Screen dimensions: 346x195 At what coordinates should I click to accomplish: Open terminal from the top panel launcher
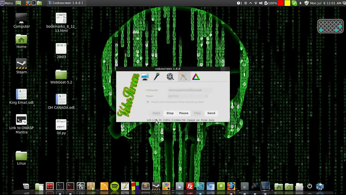(x=34, y=3)
